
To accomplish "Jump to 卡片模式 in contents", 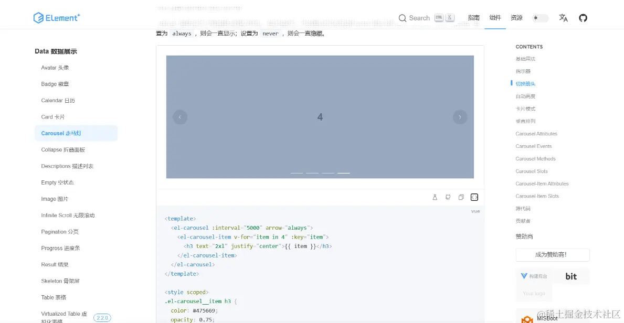I will (525, 109).
